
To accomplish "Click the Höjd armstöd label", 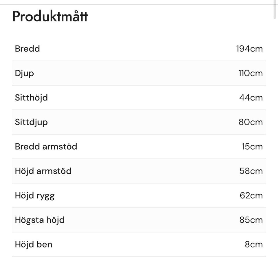I will coord(43,171).
